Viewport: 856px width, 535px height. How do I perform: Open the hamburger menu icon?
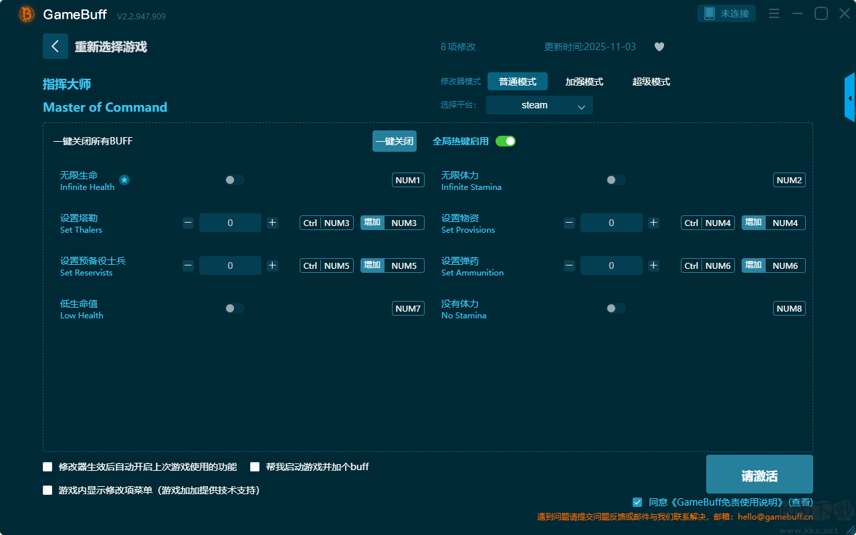(x=774, y=13)
